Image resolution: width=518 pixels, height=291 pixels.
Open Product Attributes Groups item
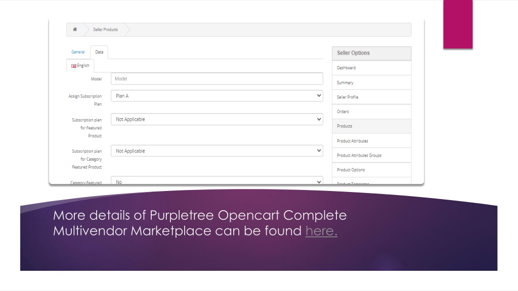pos(372,155)
